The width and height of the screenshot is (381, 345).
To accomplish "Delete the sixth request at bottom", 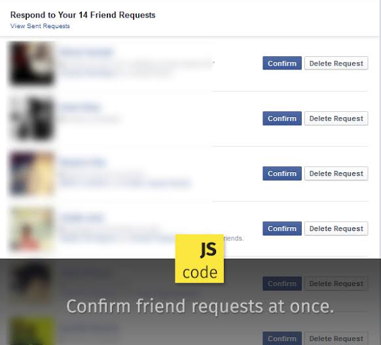I will [336, 338].
